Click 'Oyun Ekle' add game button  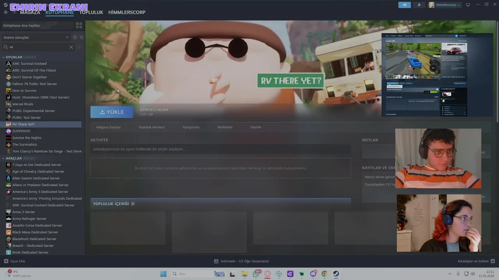click(x=14, y=261)
